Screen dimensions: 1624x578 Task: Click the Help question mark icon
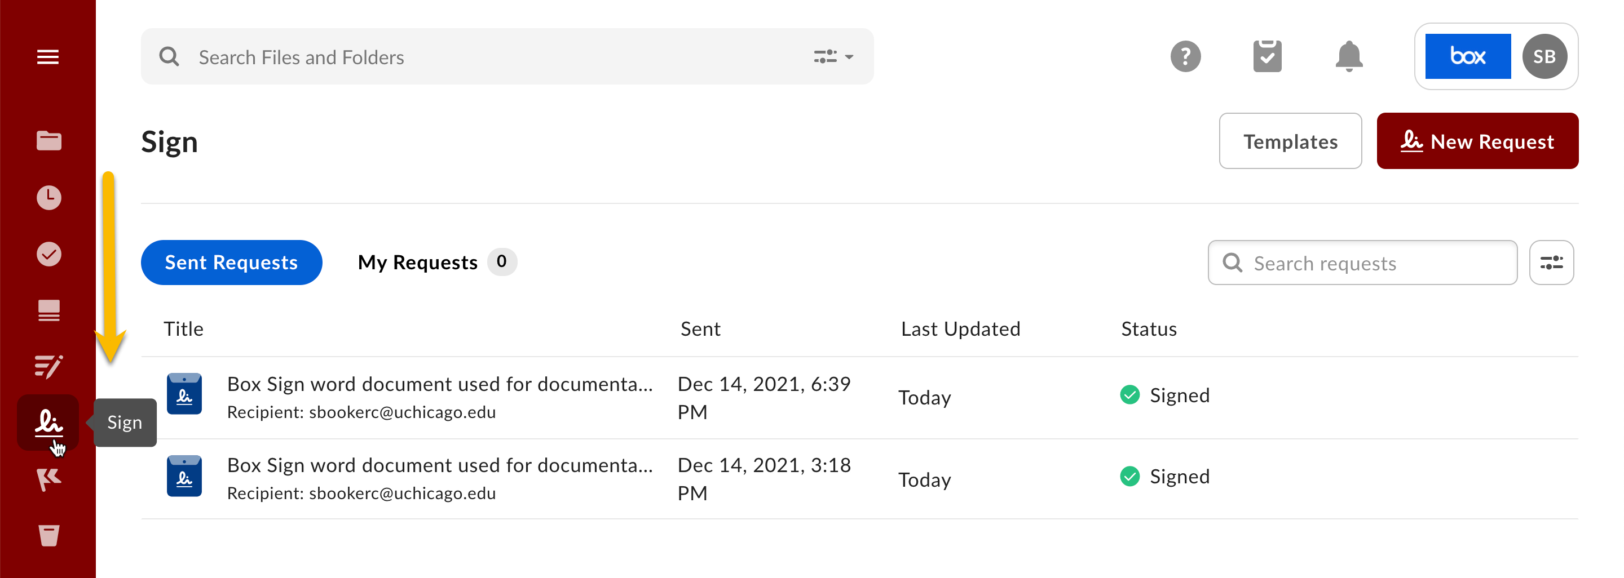point(1185,57)
